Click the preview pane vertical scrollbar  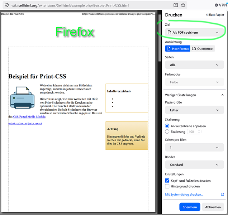[160, 38]
